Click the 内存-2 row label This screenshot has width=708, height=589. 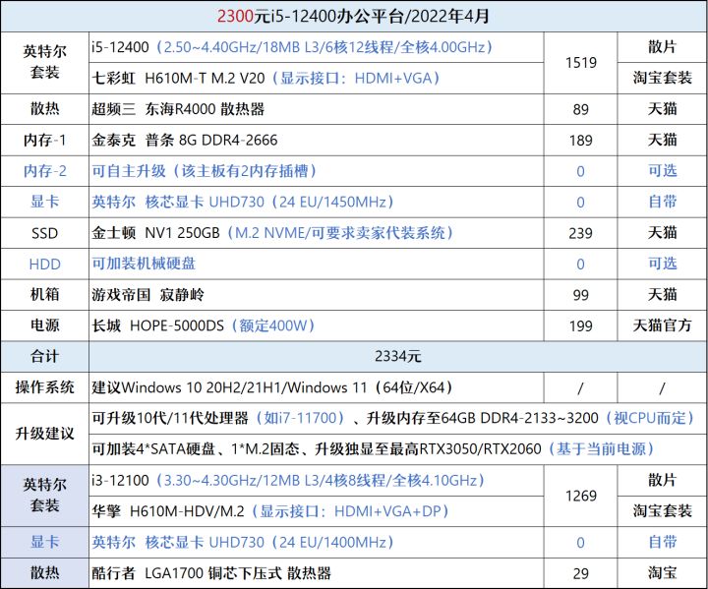point(44,171)
